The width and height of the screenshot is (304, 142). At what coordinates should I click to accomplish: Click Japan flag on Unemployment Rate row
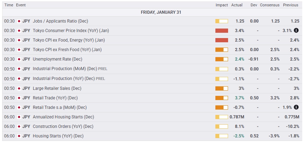point(19,59)
